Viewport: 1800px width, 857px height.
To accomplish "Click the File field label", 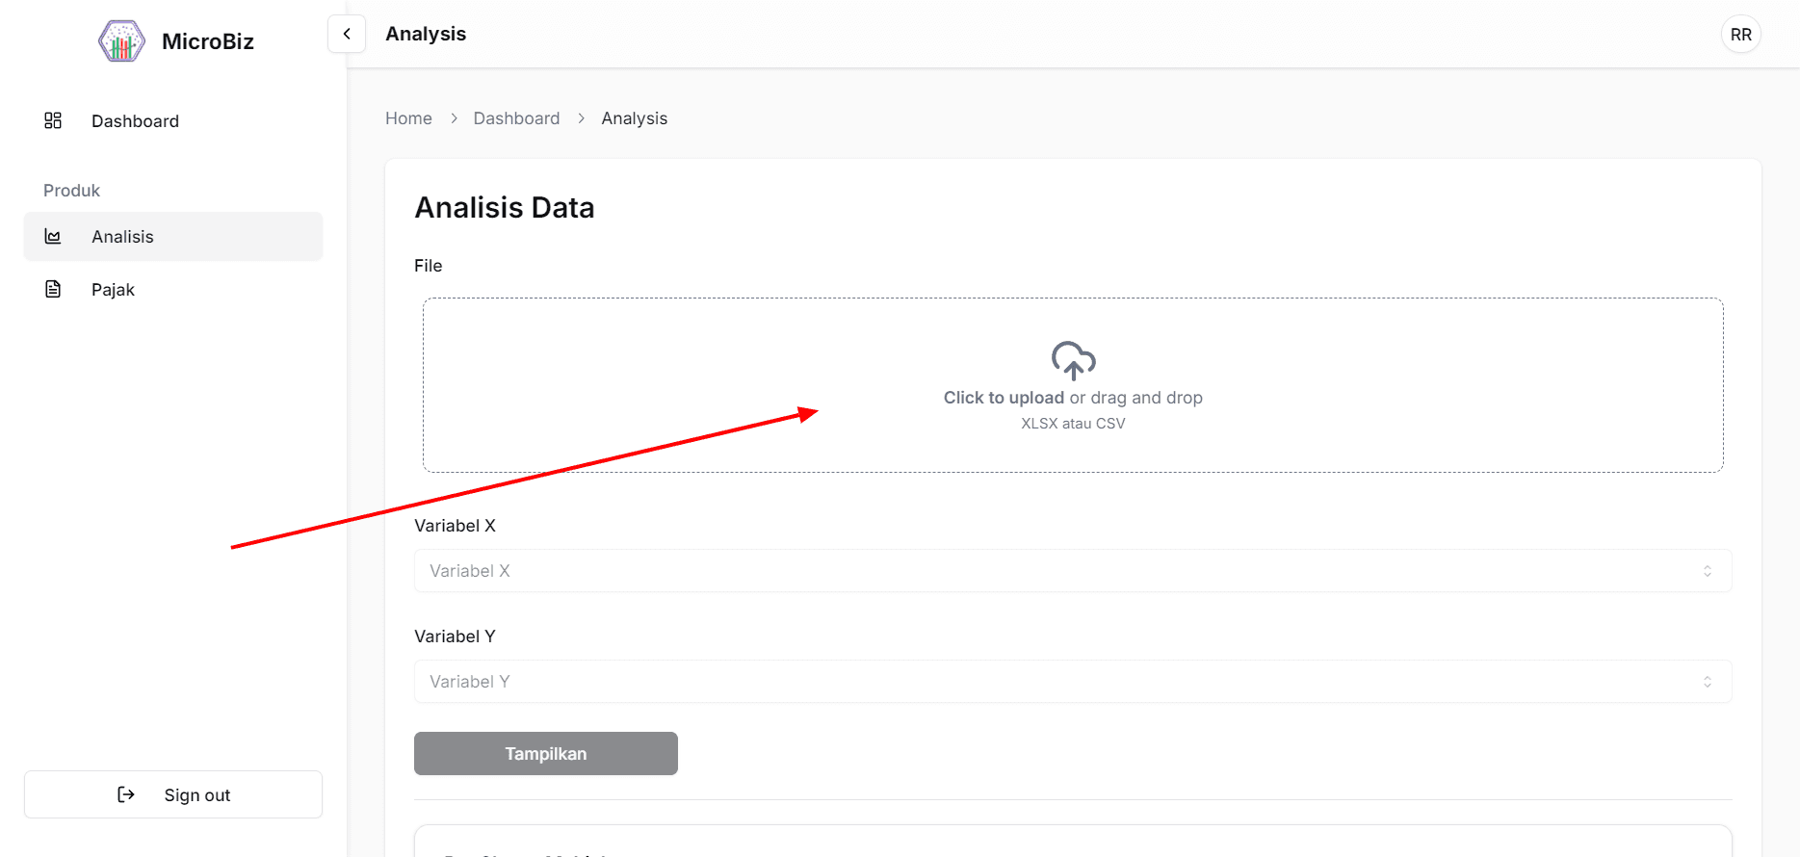I will point(429,266).
